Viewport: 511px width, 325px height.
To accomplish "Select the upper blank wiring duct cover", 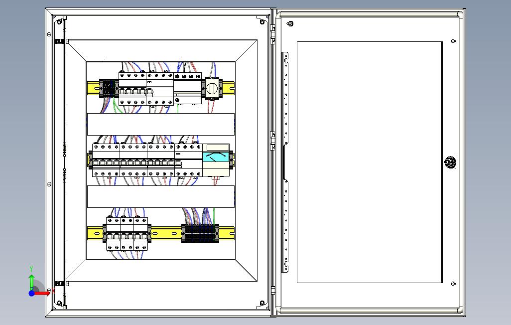I will pos(161,124).
